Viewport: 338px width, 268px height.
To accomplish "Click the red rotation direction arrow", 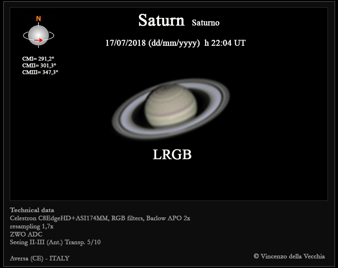I will 39,40.
